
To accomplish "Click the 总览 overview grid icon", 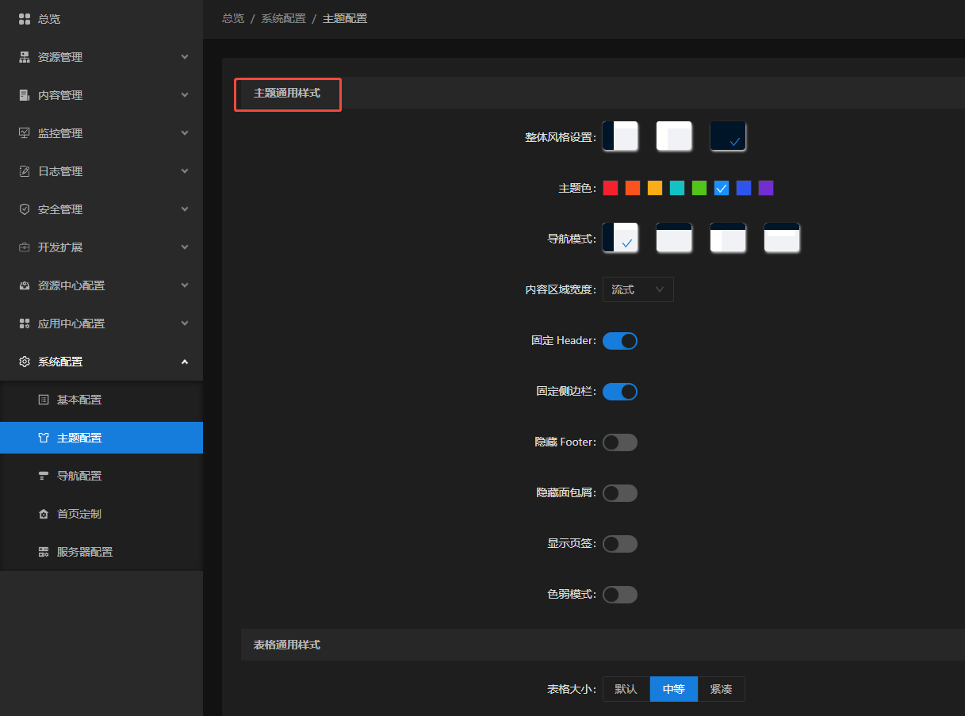I will [24, 19].
